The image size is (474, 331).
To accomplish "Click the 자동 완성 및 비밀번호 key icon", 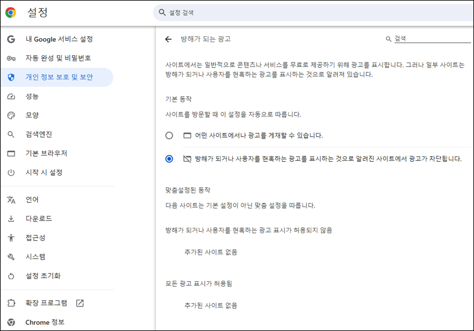I will click(x=11, y=58).
